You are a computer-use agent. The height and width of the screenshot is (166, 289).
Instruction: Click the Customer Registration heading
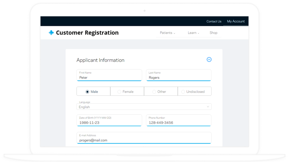point(87,33)
